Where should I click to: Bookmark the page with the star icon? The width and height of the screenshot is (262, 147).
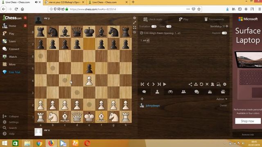199,9
